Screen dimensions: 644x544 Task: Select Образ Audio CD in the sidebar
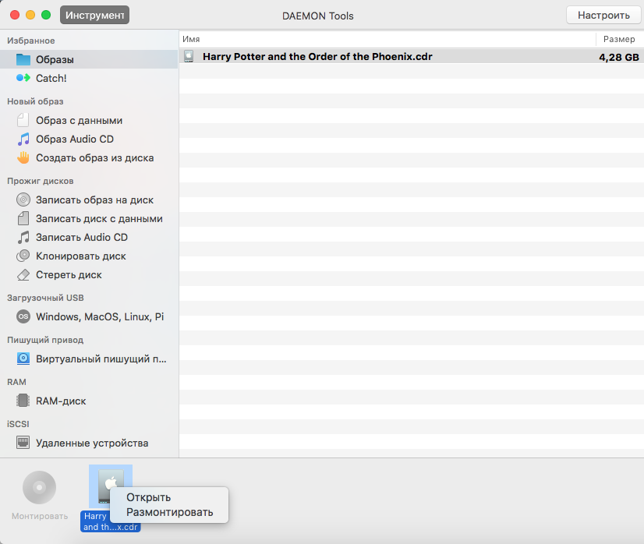(89, 140)
